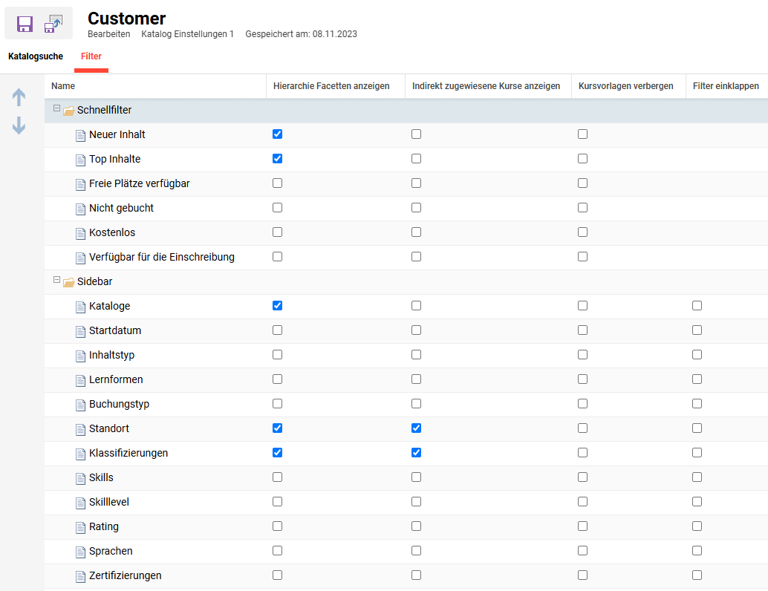Click the save-and-close icon next to save
Viewport: 768px width, 591px height.
tap(53, 23)
